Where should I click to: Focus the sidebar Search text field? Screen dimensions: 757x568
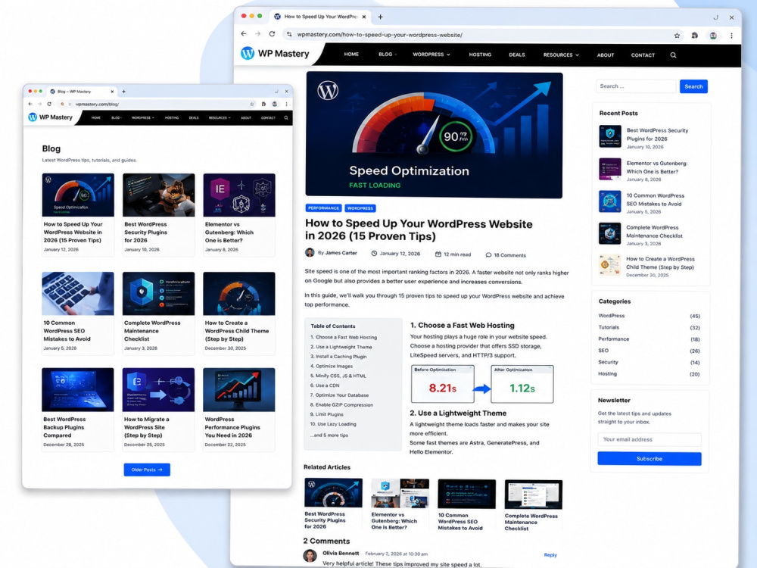point(636,86)
